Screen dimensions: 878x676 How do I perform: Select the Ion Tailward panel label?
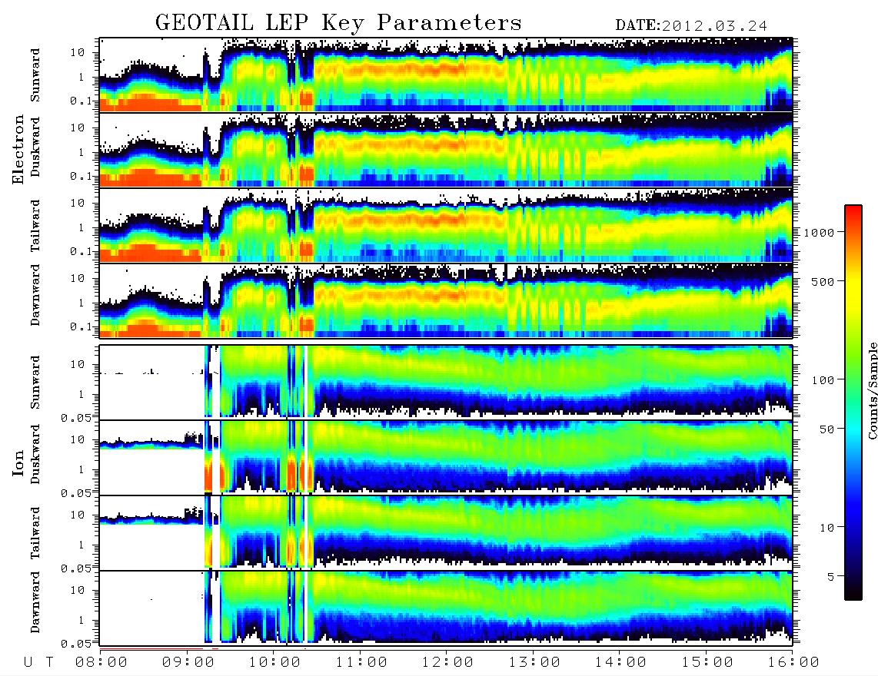click(x=35, y=533)
